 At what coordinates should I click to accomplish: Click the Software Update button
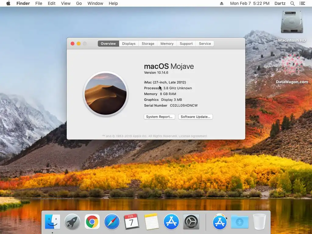pyautogui.click(x=195, y=117)
